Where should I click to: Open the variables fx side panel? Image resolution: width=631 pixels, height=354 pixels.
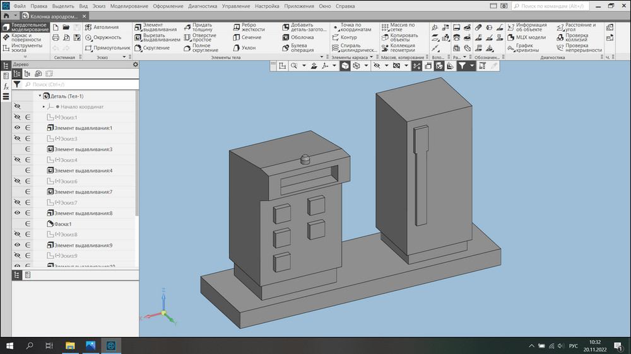[6, 86]
